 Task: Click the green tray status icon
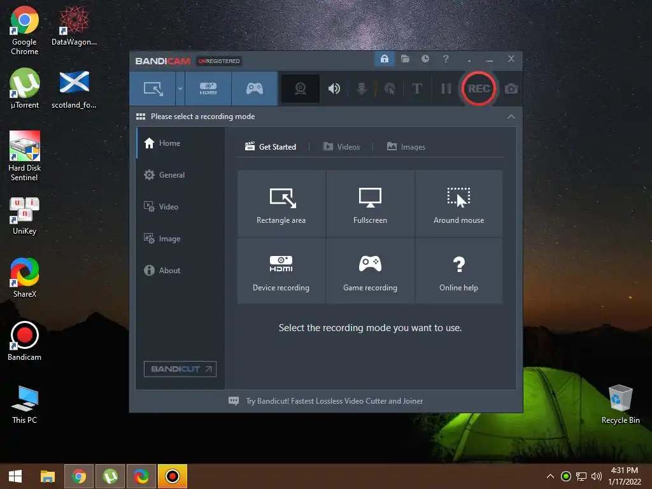coord(565,476)
